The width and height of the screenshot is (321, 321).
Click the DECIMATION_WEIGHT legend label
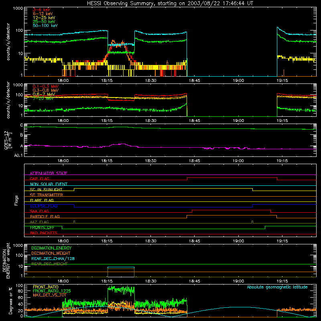[x=51, y=253]
